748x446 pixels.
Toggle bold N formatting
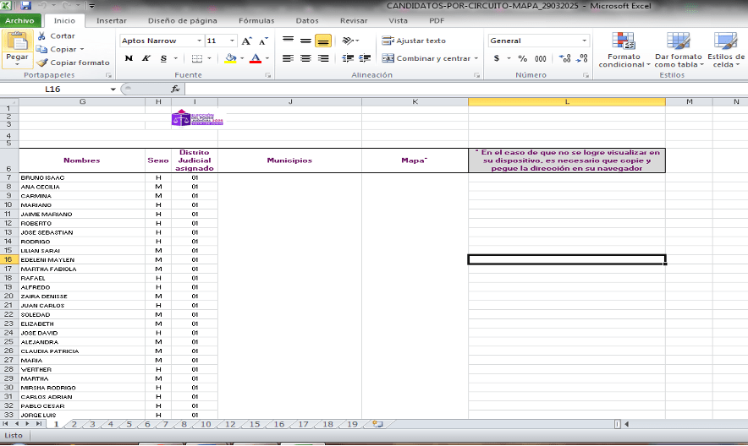129,58
